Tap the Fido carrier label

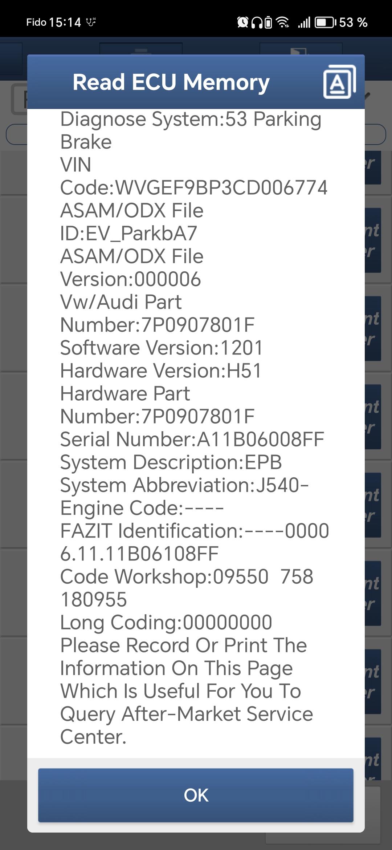click(36, 23)
